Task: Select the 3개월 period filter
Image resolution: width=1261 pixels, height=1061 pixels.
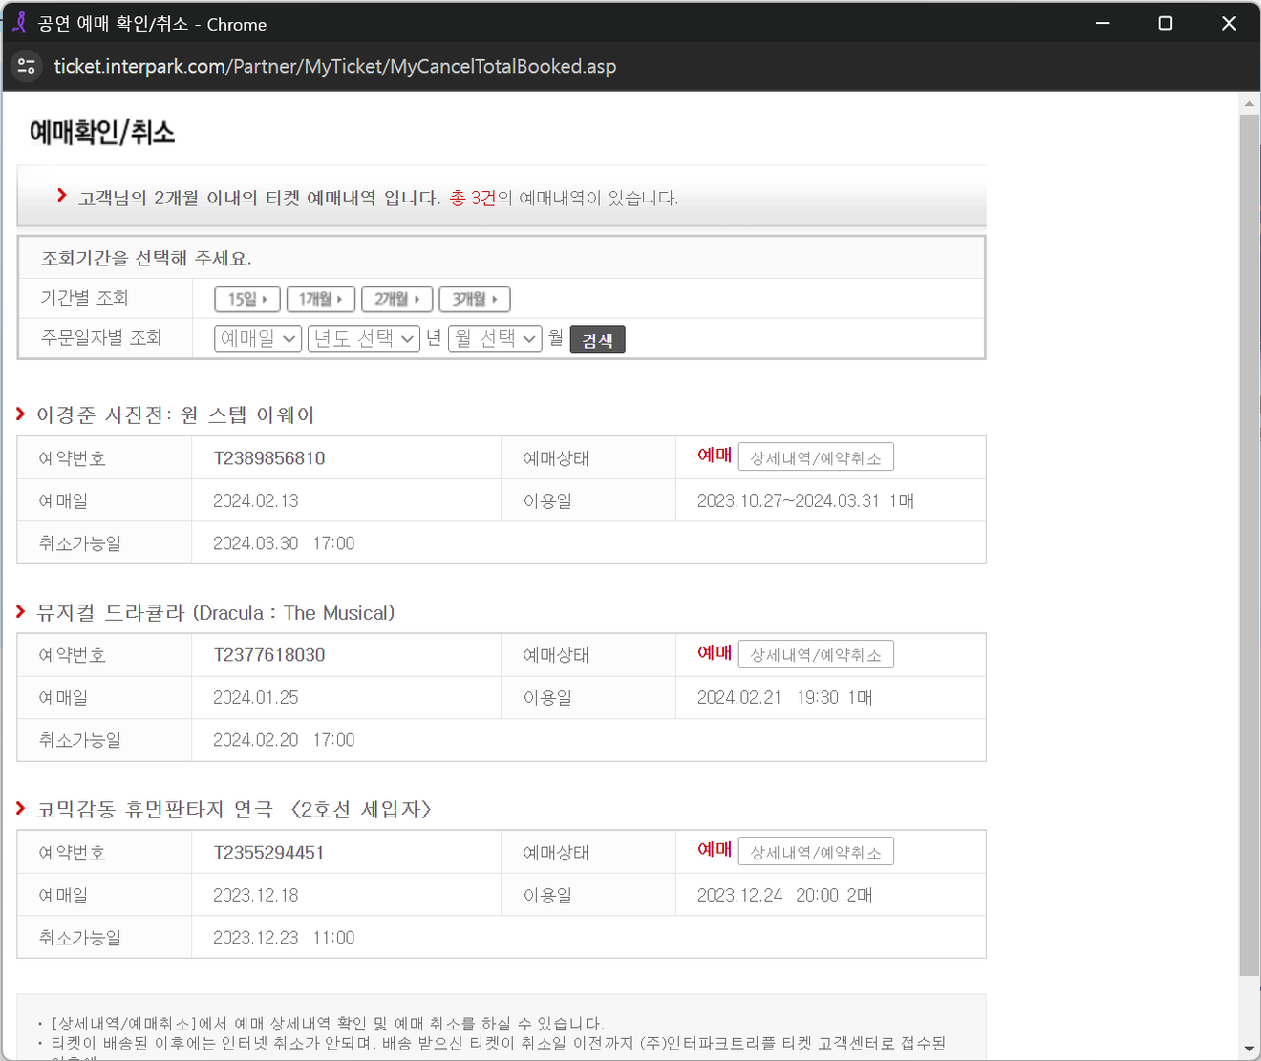Action: (475, 299)
